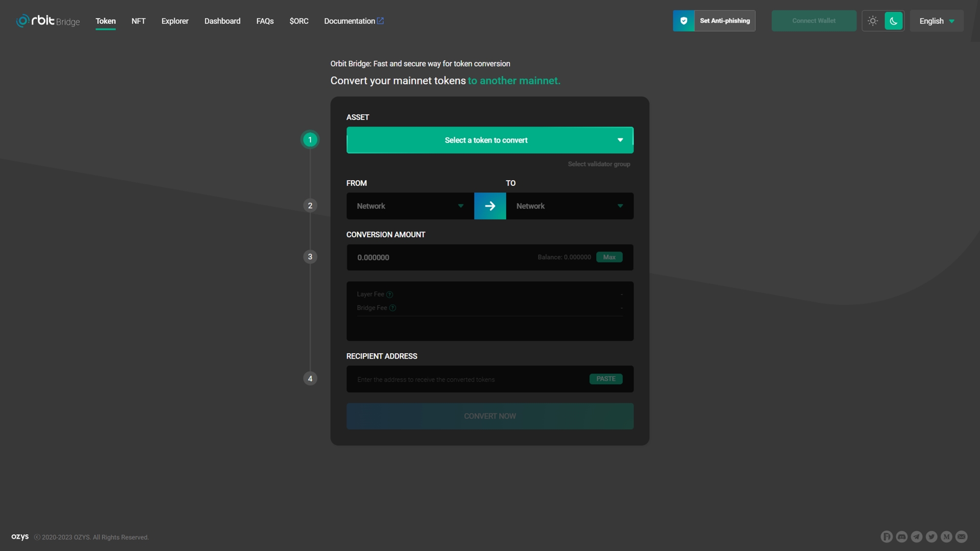This screenshot has width=980, height=551.
Task: Click the email contact icon
Action: point(962,537)
